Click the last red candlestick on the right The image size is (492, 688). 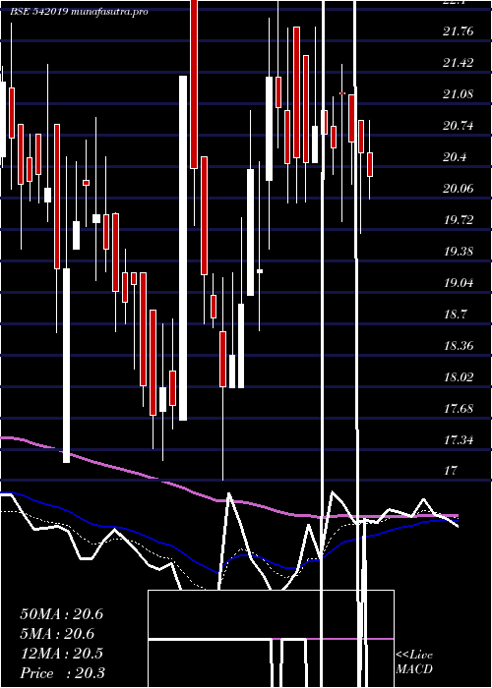point(370,164)
